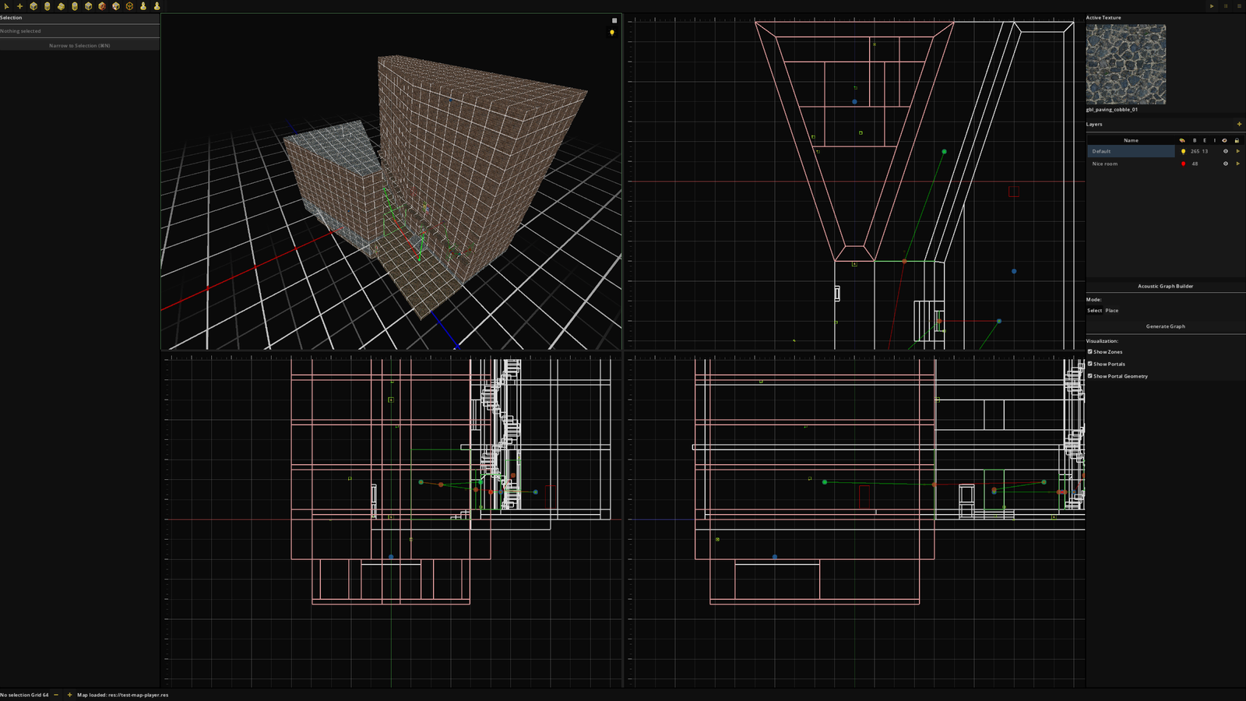Click the pause icon in top bar
This screenshot has width=1246, height=701.
click(x=1226, y=6)
